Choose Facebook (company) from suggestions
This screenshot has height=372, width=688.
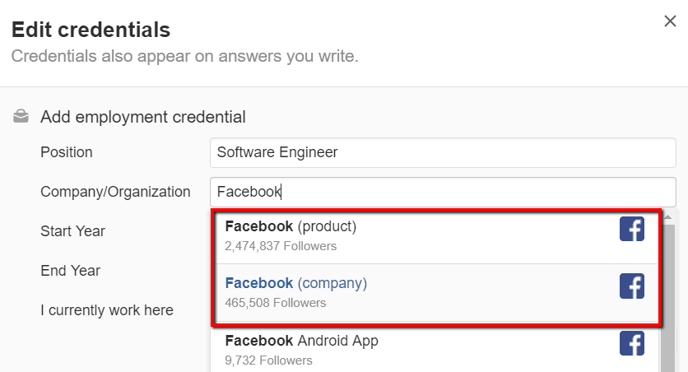[x=437, y=292]
